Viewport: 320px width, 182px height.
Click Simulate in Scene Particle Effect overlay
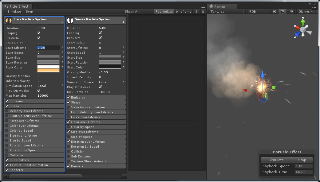pos(276,160)
